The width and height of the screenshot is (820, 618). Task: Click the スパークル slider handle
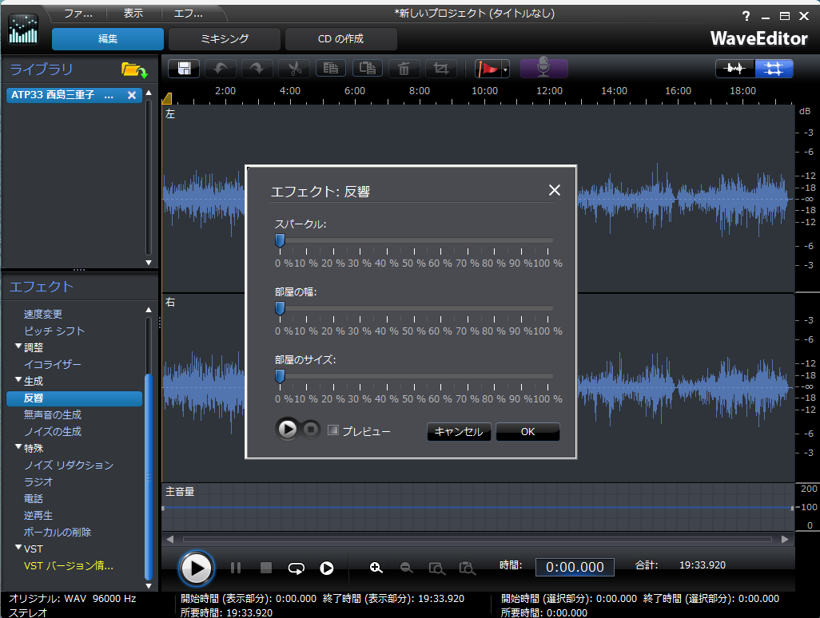point(280,241)
